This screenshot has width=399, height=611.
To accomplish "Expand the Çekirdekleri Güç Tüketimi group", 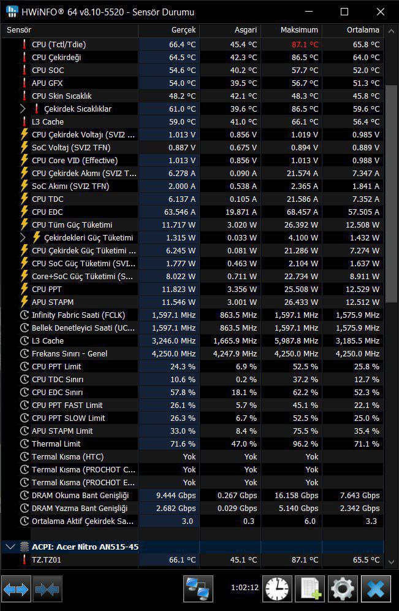I will (x=23, y=237).
